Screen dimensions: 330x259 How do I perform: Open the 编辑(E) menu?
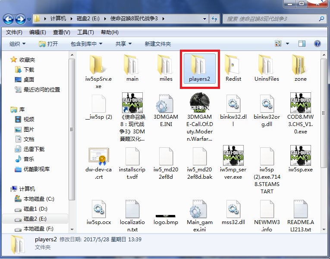coord(38,32)
